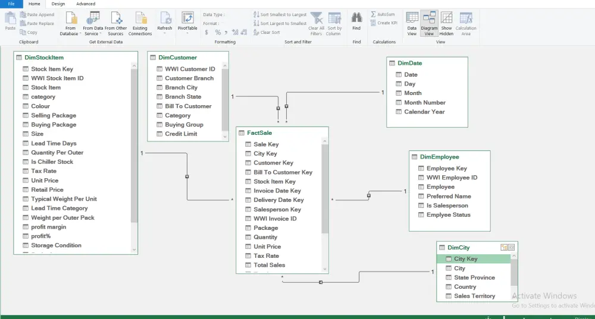Open the Design tab
This screenshot has height=319, width=595.
[58, 4]
